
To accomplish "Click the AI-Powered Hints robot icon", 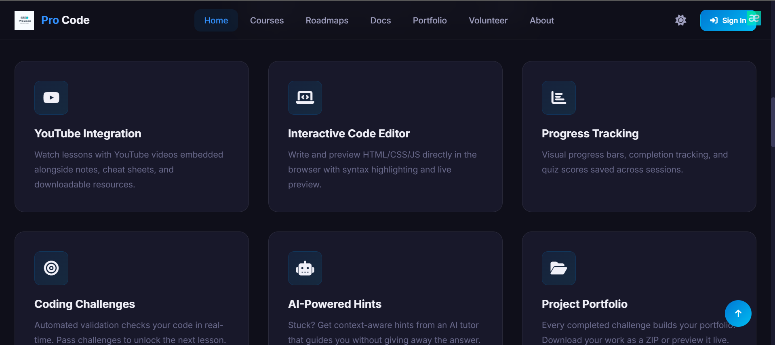I will point(305,268).
